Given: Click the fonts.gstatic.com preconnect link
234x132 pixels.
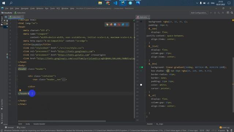Looking at the screenshot, I should [x=73, y=55].
